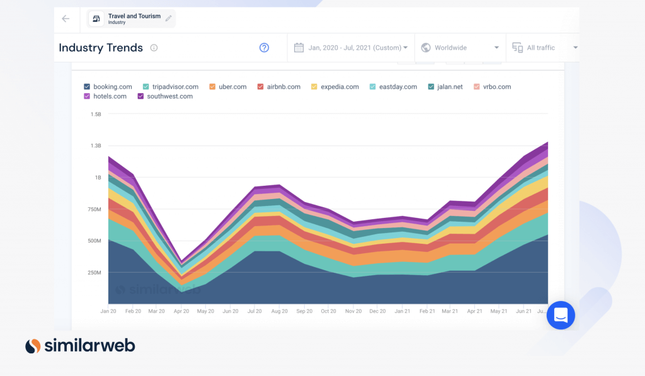
Task: Open the info tooltip beside Industry Trends
Action: tap(154, 48)
